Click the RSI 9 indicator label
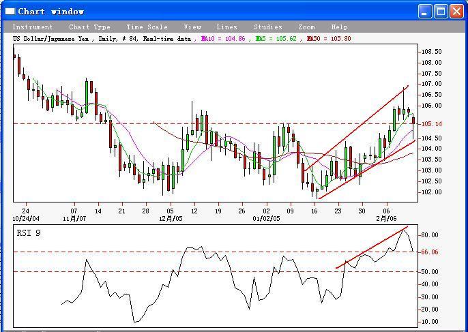468x332 pixels. [x=30, y=233]
